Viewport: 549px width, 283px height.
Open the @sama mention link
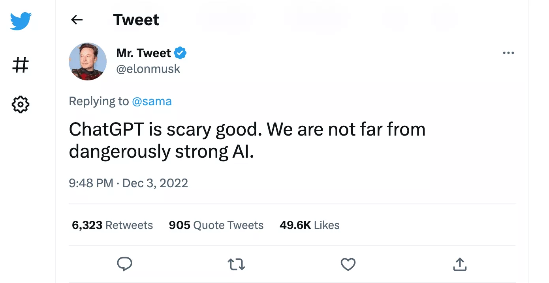pyautogui.click(x=152, y=101)
